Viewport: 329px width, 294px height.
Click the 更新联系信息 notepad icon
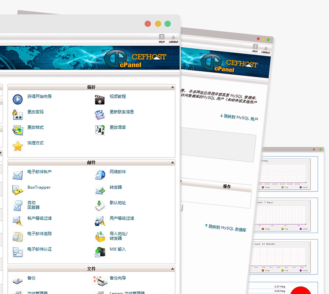(x=100, y=115)
